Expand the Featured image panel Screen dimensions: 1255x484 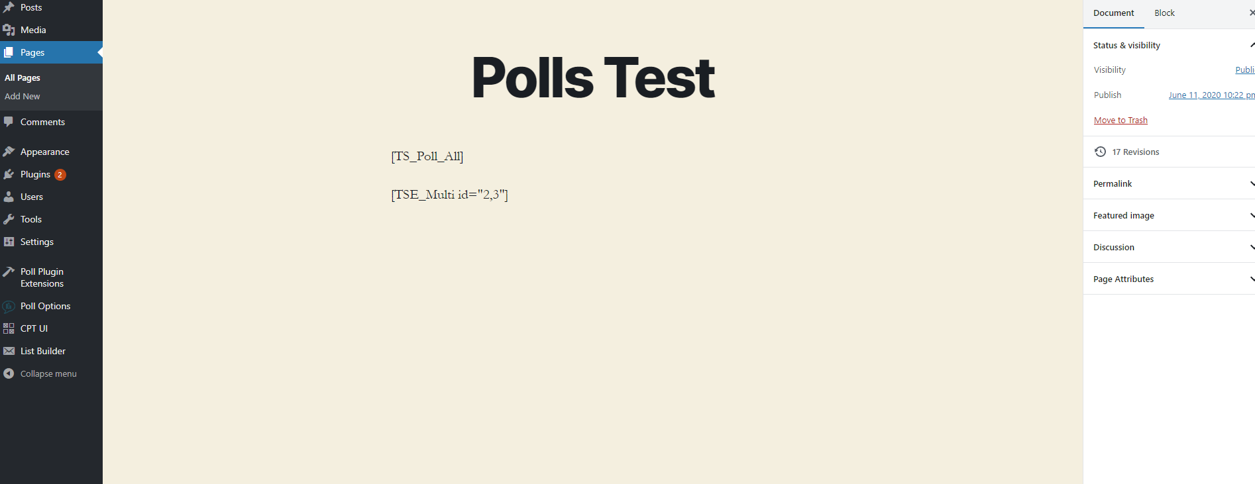(x=1170, y=215)
